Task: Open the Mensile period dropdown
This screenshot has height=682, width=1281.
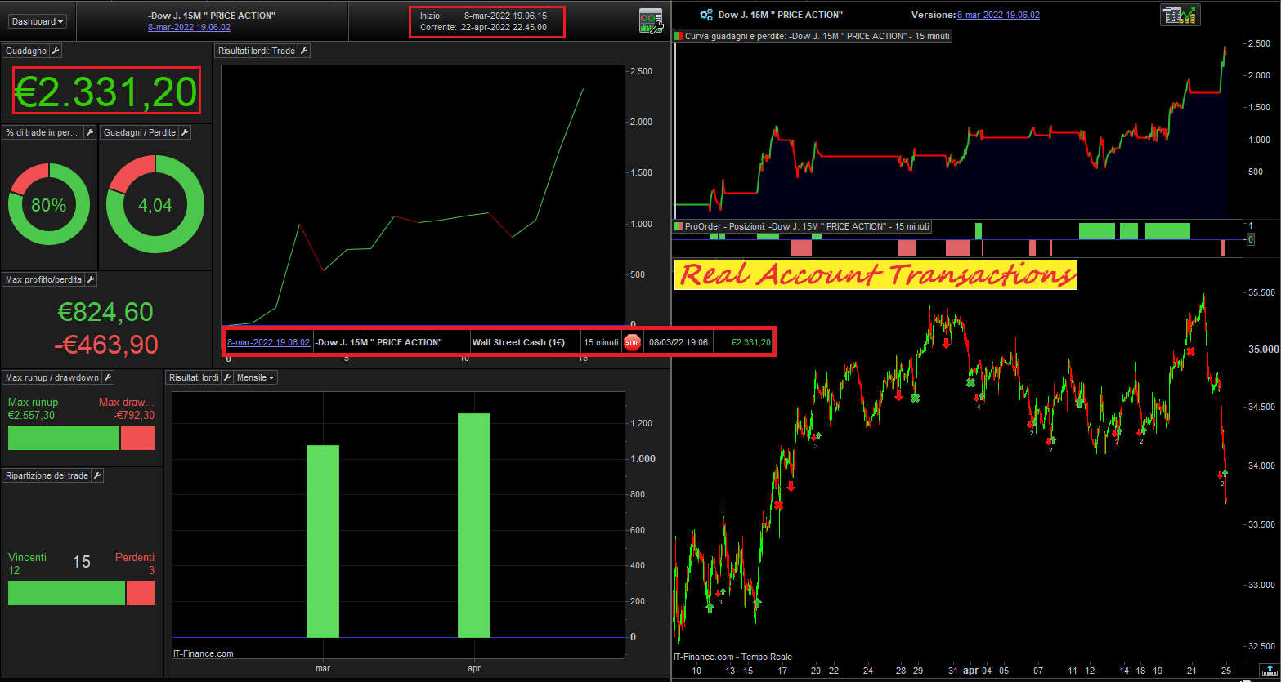Action: point(255,377)
